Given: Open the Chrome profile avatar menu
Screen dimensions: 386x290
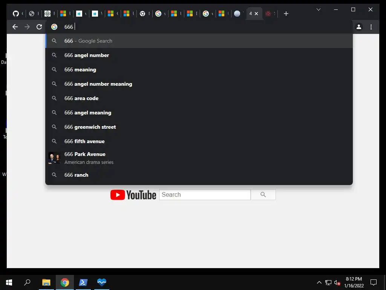Looking at the screenshot, I should click(x=359, y=27).
